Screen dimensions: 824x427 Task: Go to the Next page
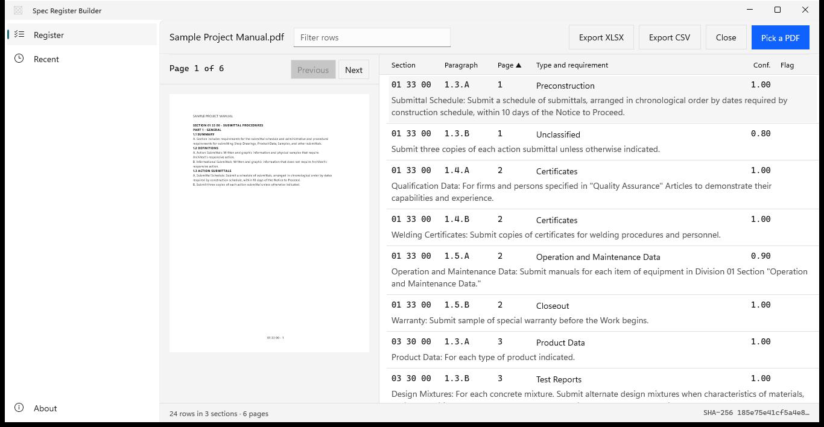[353, 69]
